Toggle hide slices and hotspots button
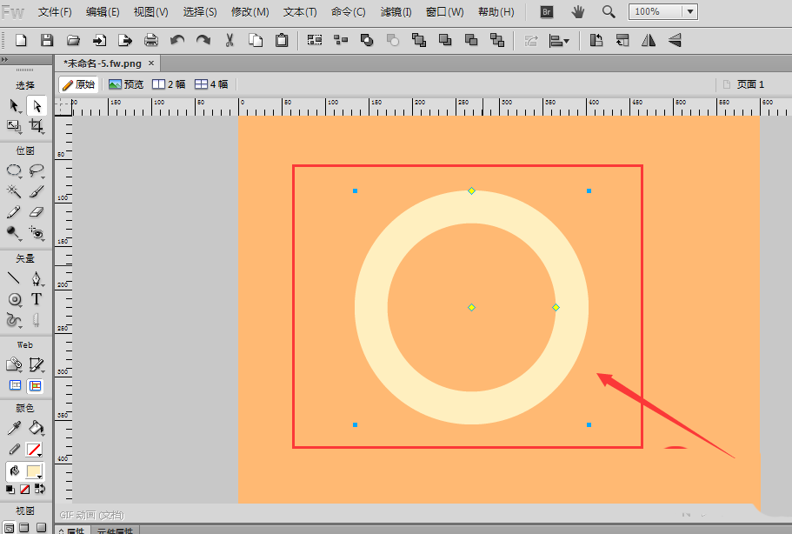The image size is (792, 534). coord(15,385)
